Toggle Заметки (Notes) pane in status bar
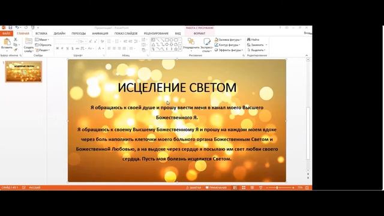384x216 pixels. click(193, 188)
